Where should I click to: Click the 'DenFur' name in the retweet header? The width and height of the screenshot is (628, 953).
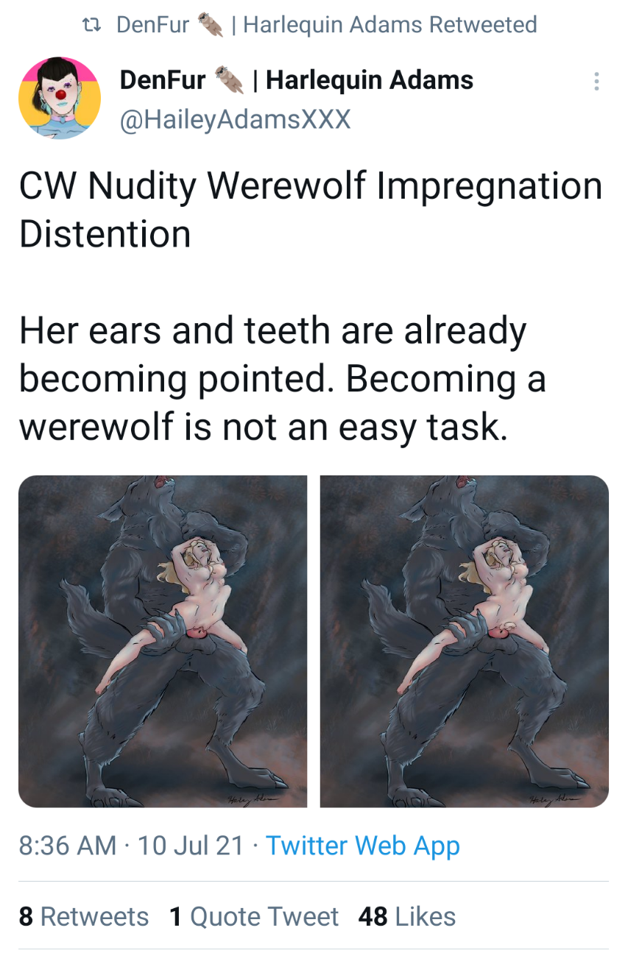[x=153, y=25]
